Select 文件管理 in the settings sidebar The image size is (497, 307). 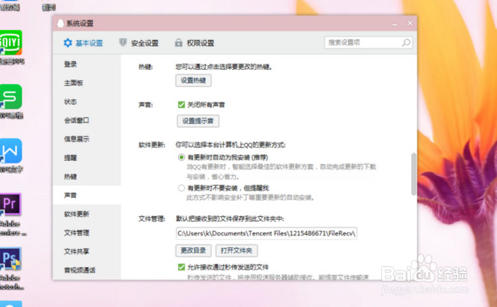click(87, 233)
